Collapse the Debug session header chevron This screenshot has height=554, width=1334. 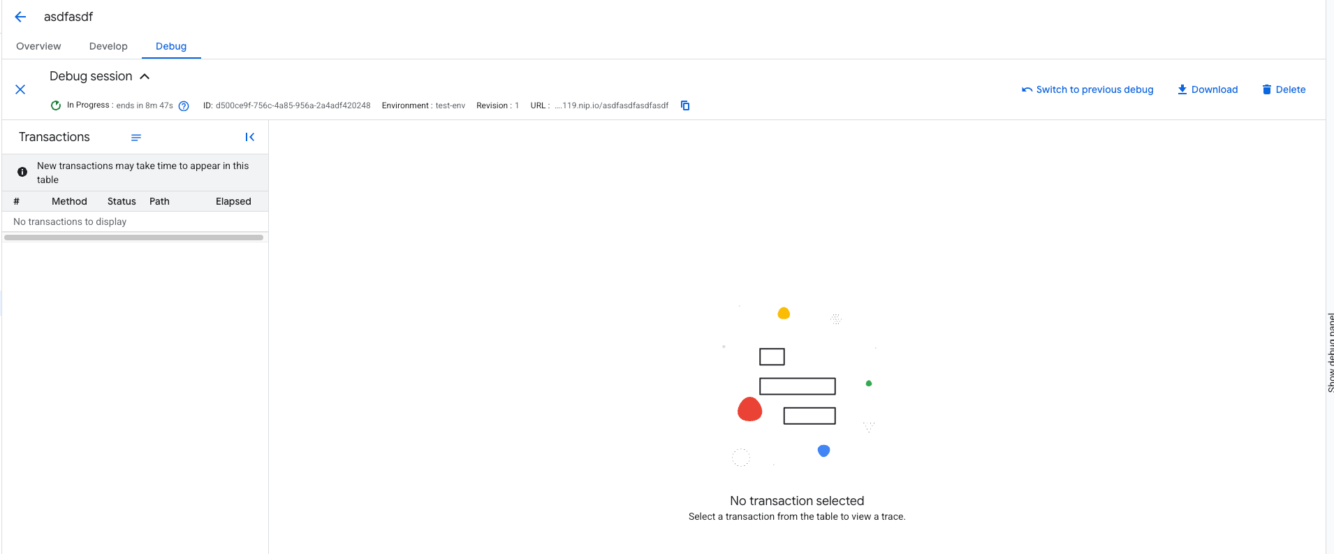coord(145,76)
